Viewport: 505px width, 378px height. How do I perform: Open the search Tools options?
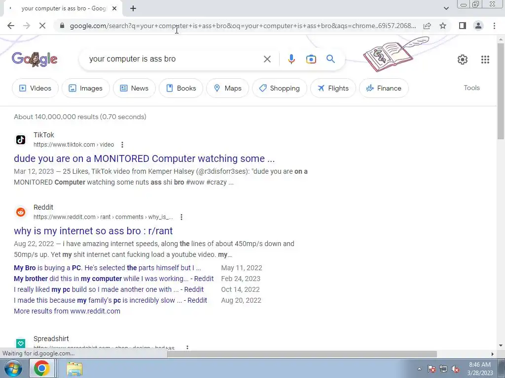coord(471,88)
